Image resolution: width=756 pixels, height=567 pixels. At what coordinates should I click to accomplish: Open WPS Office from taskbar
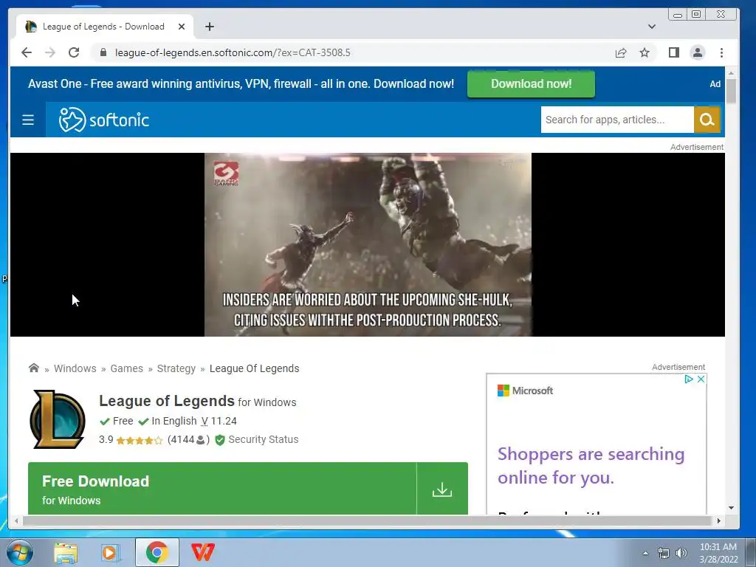pos(203,552)
